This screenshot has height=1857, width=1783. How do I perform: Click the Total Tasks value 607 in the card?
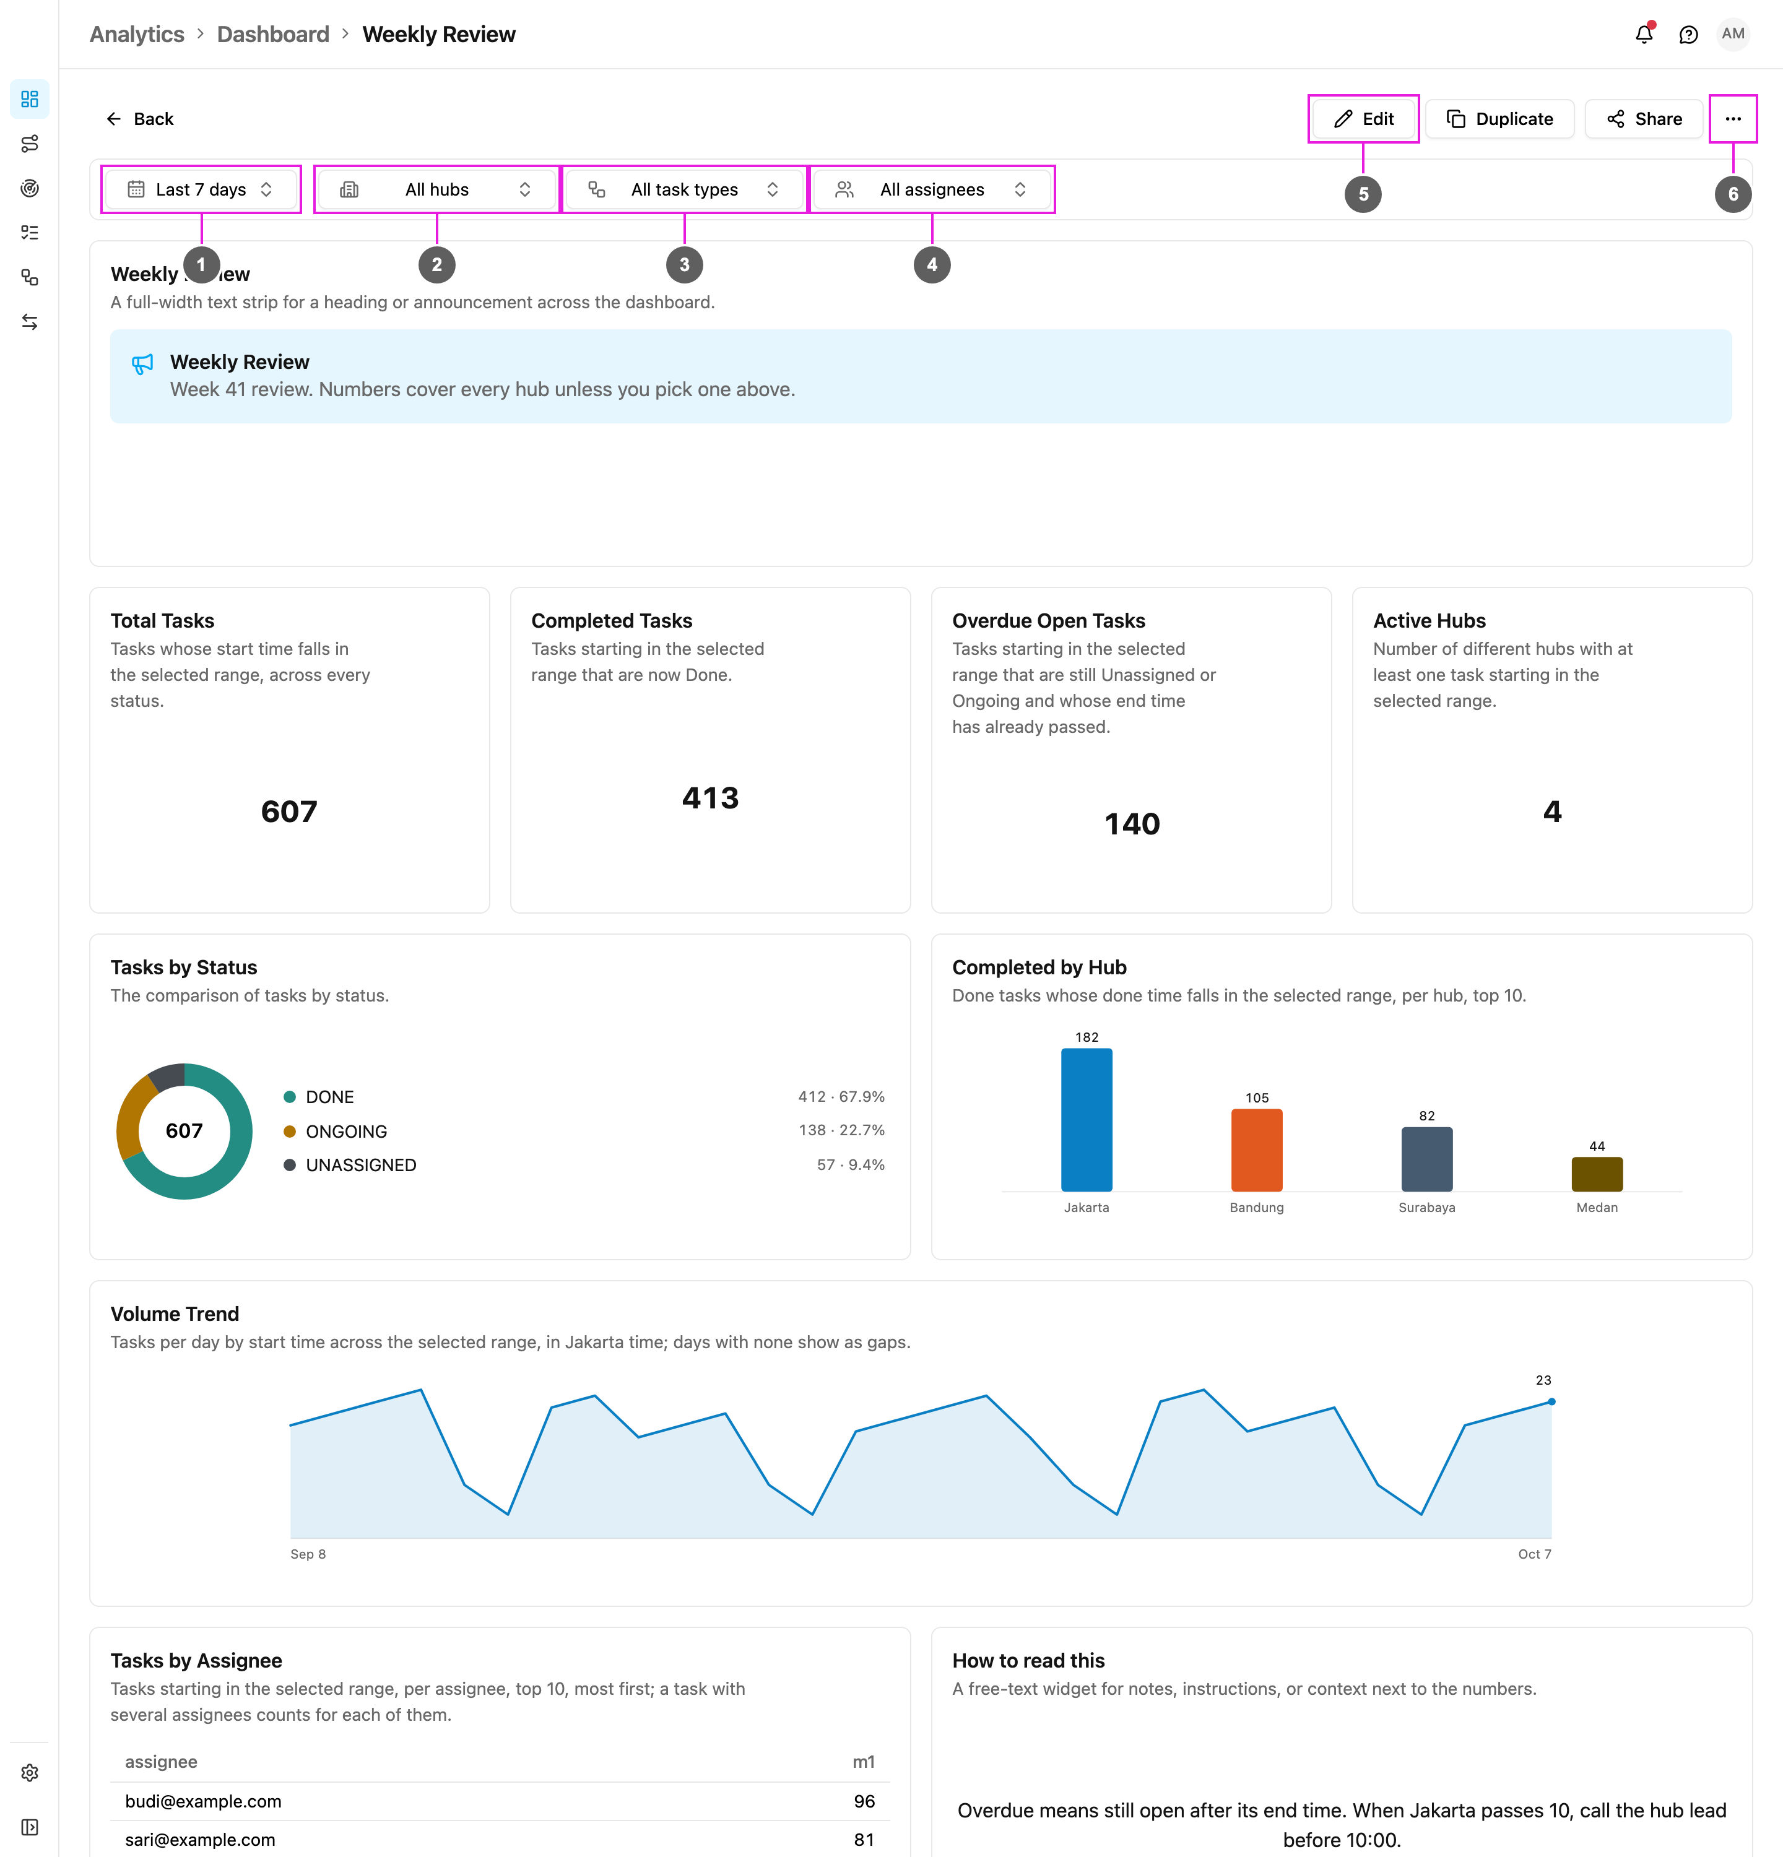pyautogui.click(x=289, y=811)
